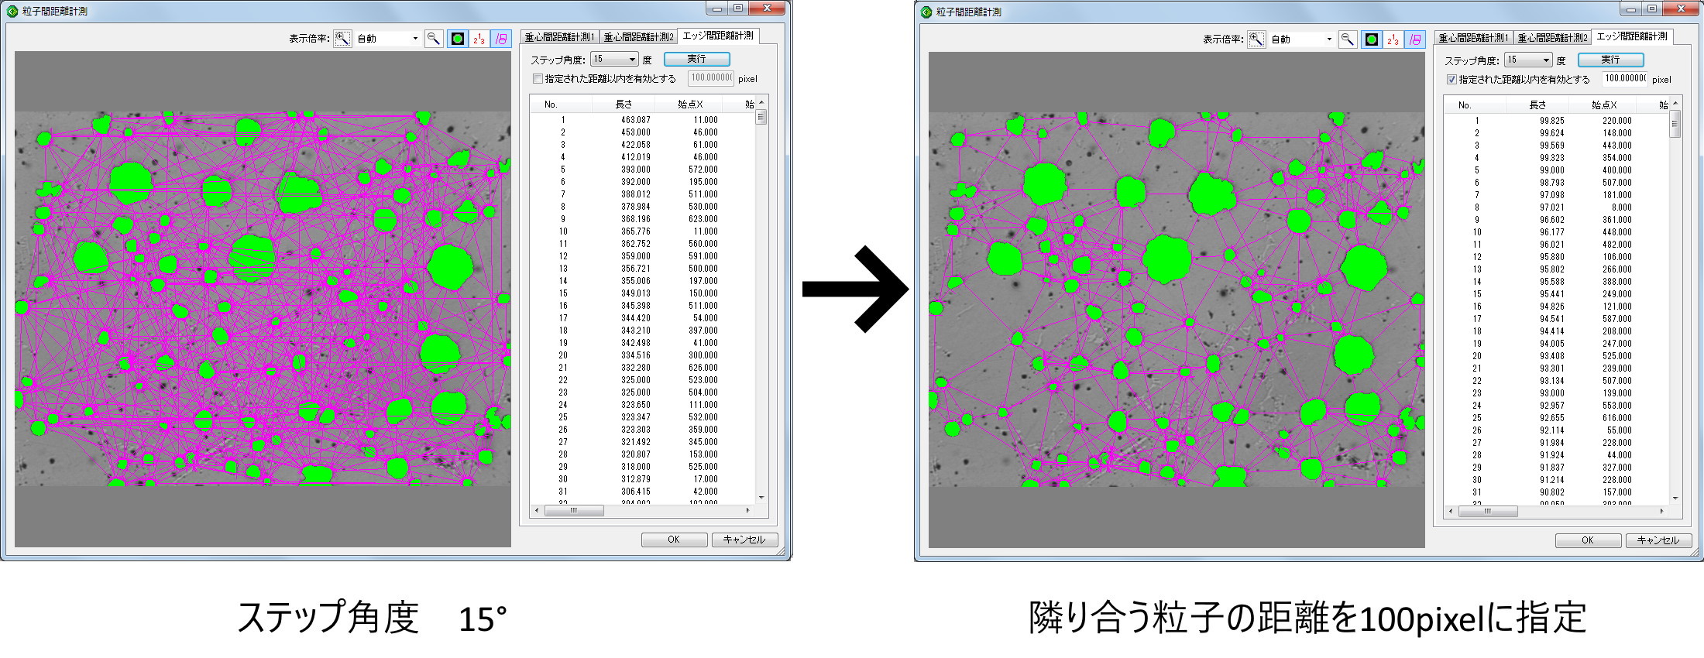Screen dimensions: 1704x658
Task: Toggle magenta distance lines icon in right window
Action: click(x=1415, y=39)
